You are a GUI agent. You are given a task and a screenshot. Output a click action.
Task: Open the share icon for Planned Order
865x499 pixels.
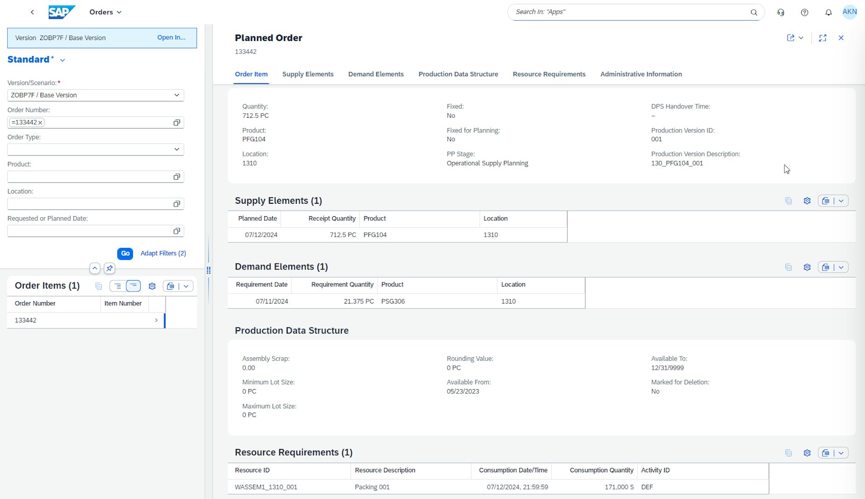tap(791, 38)
